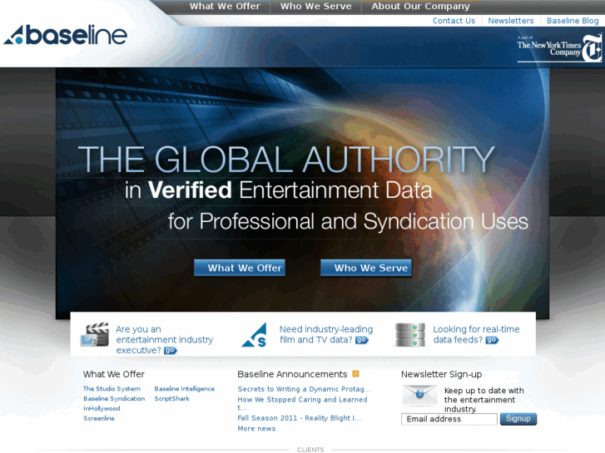This screenshot has width=605, height=453.
Task: Click the go arrow after 'entertainment industry executive?'
Action: (x=170, y=351)
